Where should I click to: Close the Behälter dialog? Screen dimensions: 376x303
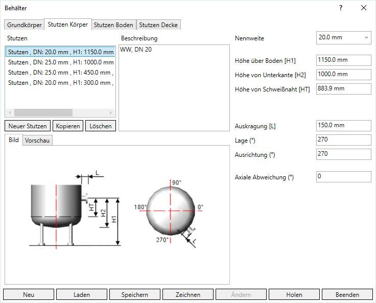(364, 8)
